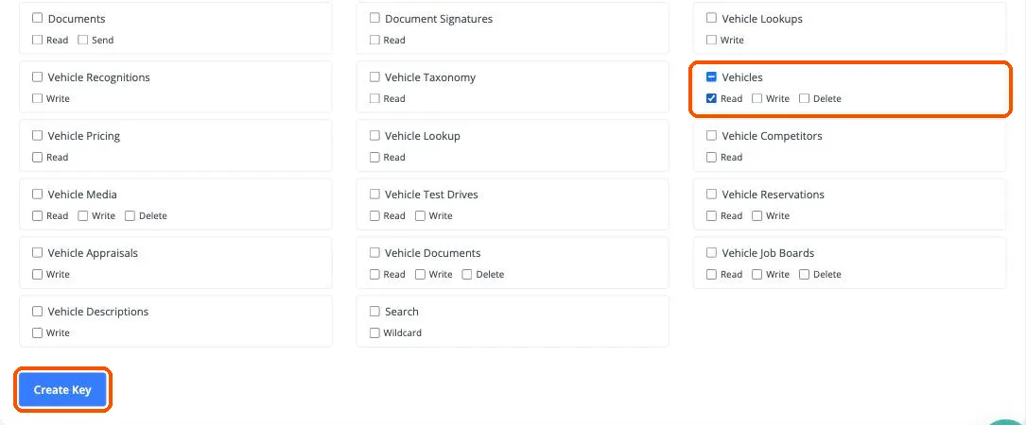Enable Read under Vehicle Taxonomy
The width and height of the screenshot is (1026, 425).
[x=374, y=99]
